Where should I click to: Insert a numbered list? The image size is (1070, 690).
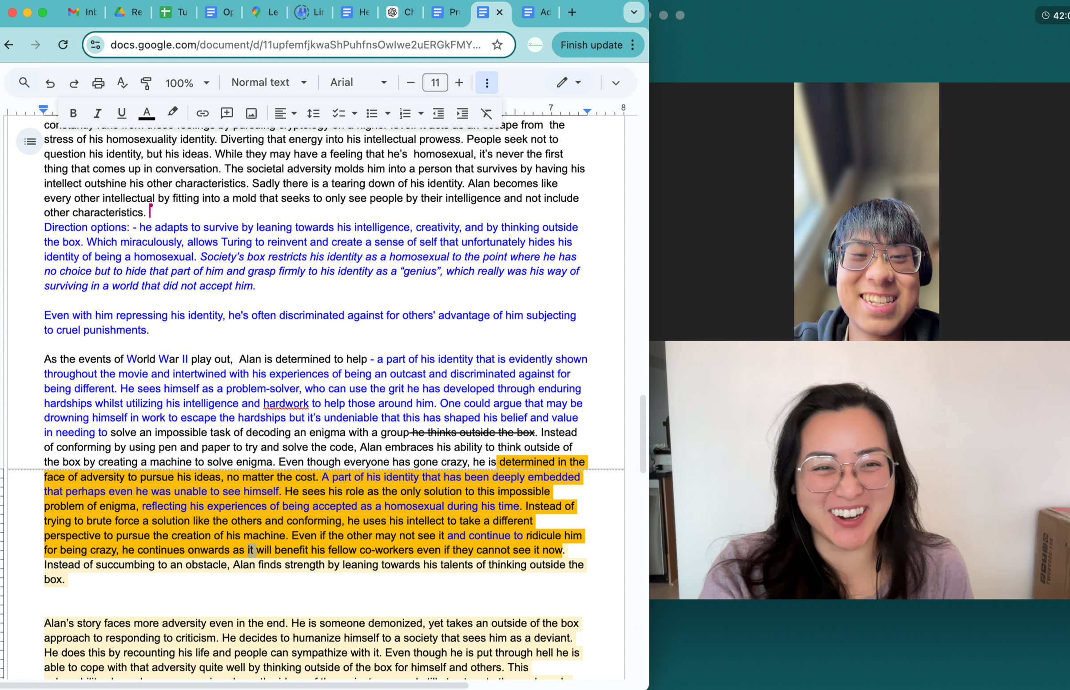click(x=405, y=113)
